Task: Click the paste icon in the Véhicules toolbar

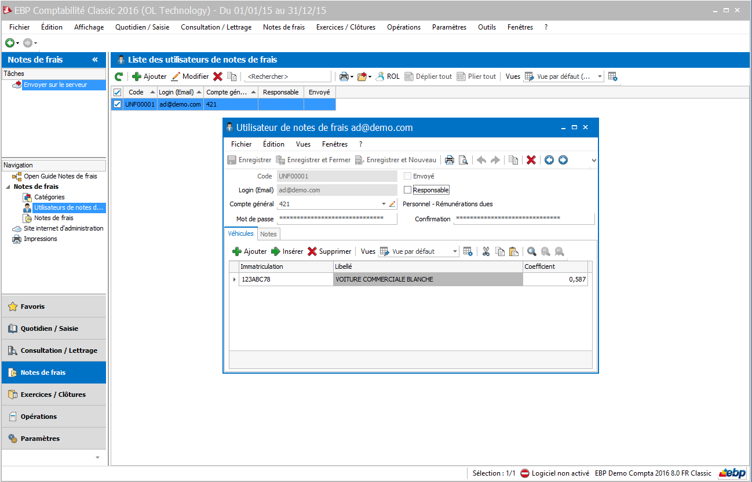Action: (513, 251)
